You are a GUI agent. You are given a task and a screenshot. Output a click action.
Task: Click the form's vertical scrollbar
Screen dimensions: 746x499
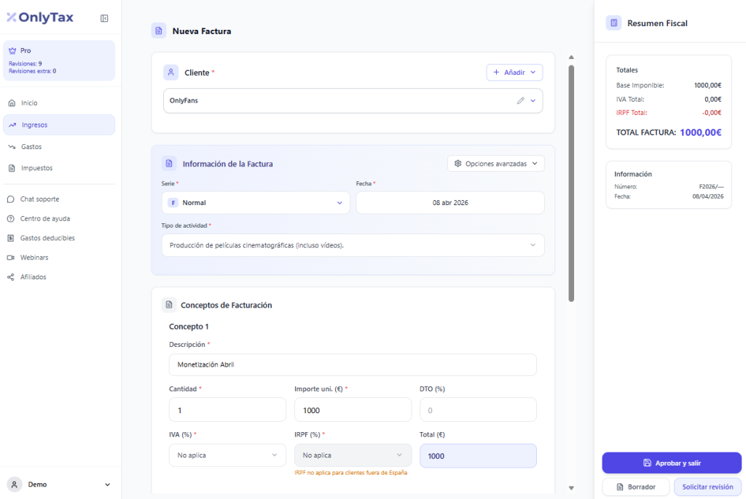click(x=571, y=182)
